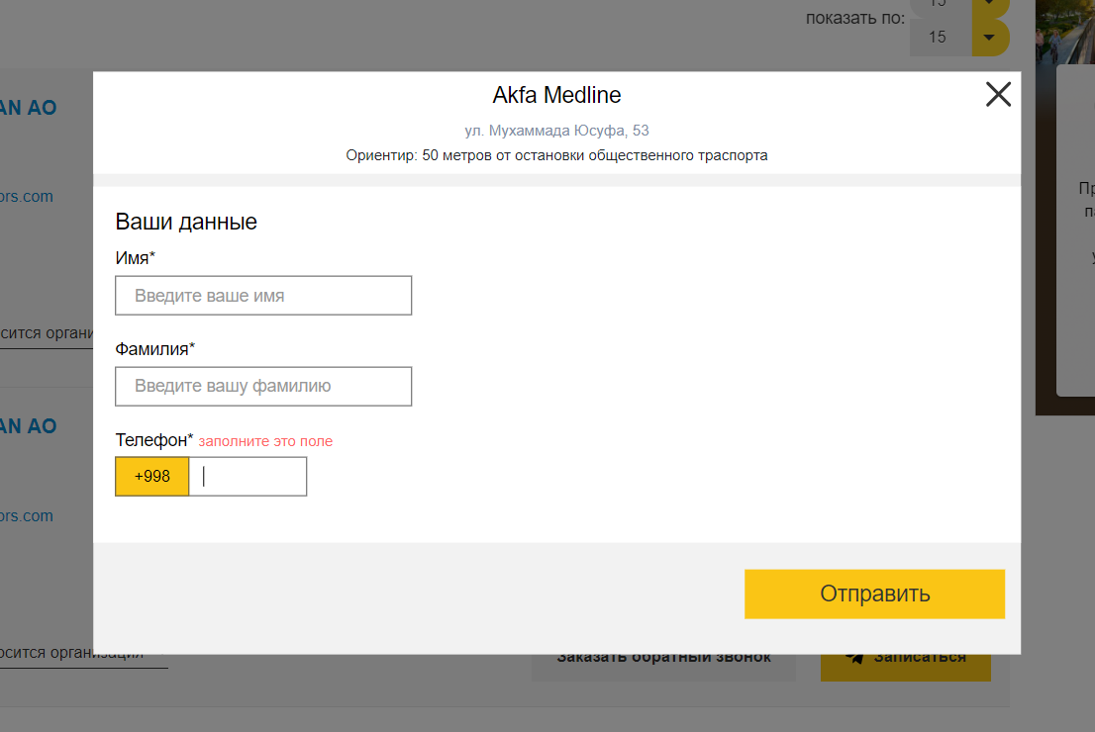Click the Ваши данные heading

(x=186, y=222)
